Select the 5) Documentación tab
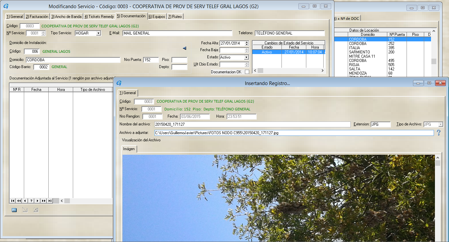 click(131, 16)
